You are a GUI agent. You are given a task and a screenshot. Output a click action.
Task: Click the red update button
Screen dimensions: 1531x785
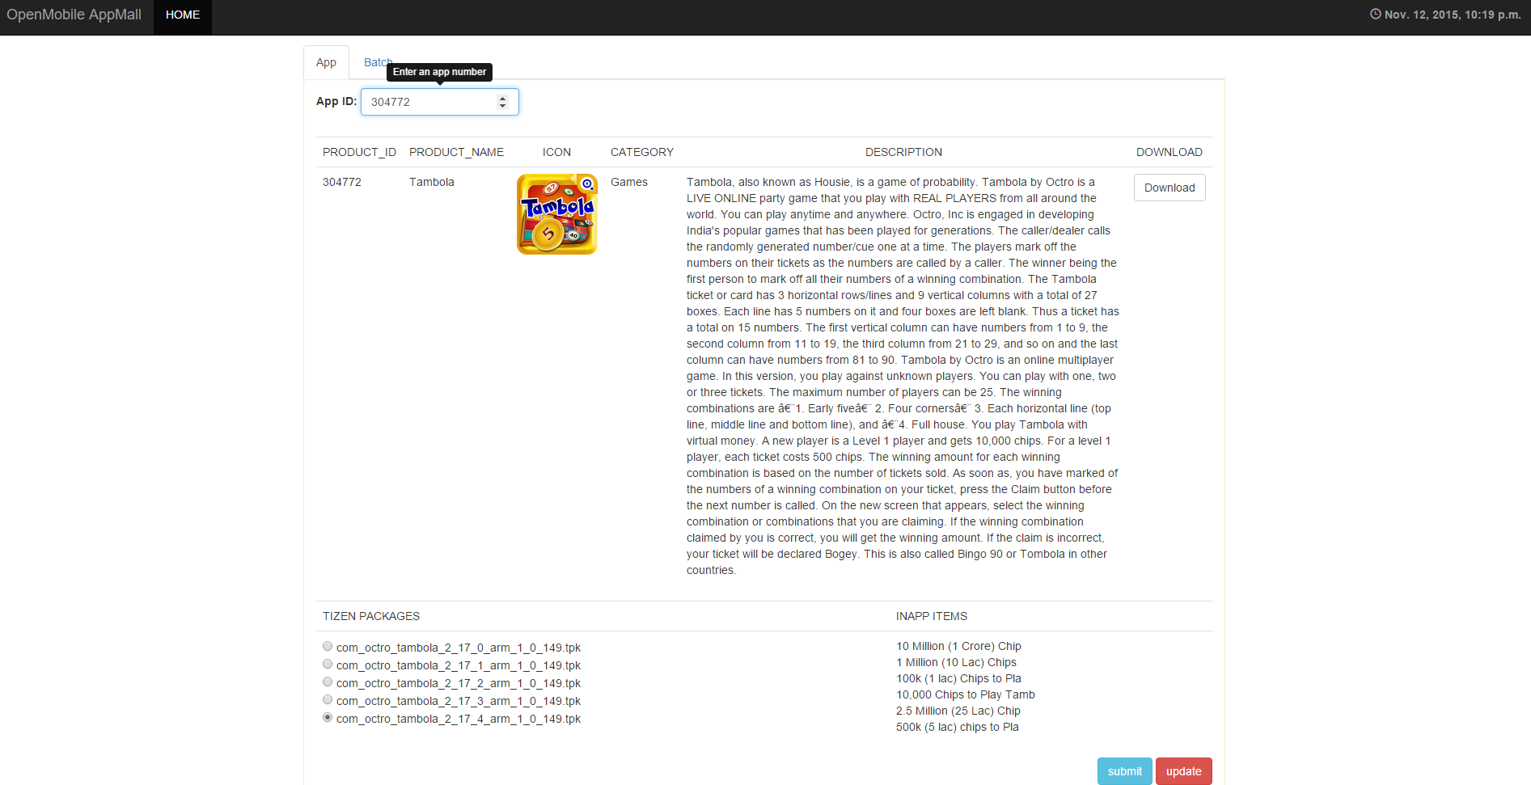[x=1183, y=771]
